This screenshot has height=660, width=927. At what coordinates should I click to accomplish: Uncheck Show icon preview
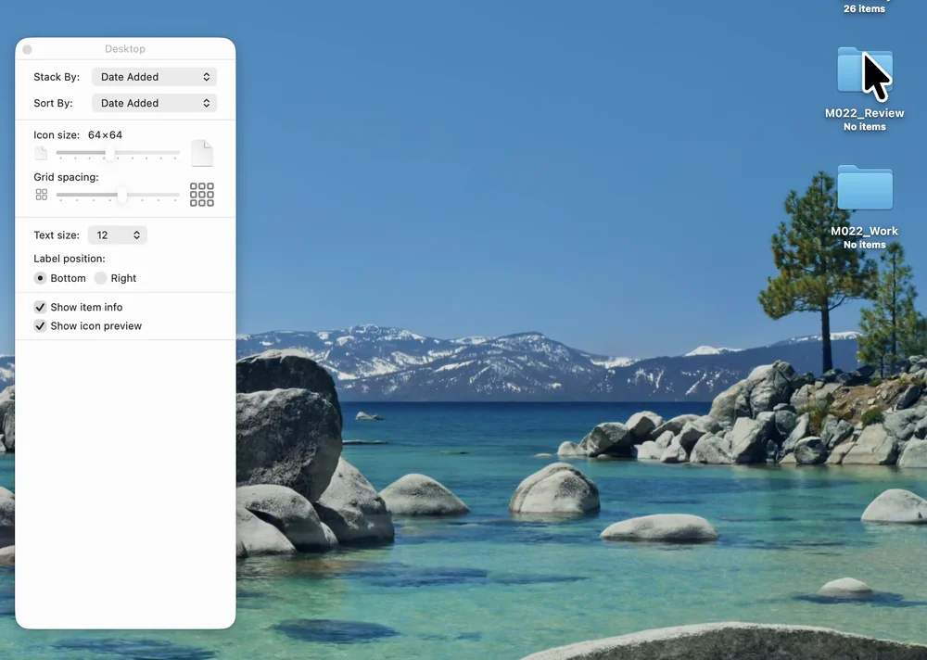40,326
